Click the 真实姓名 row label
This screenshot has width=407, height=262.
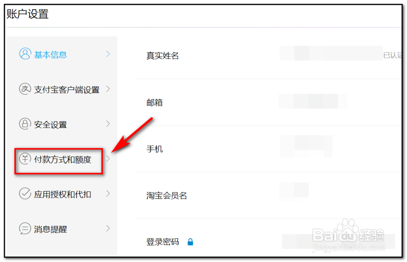click(163, 56)
